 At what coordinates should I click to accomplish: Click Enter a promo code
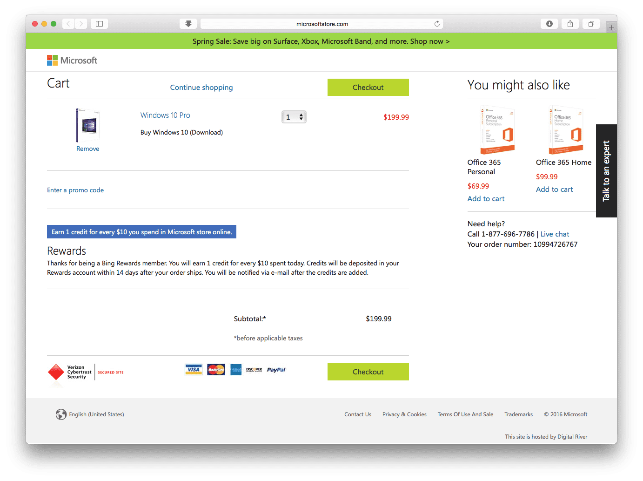point(75,190)
